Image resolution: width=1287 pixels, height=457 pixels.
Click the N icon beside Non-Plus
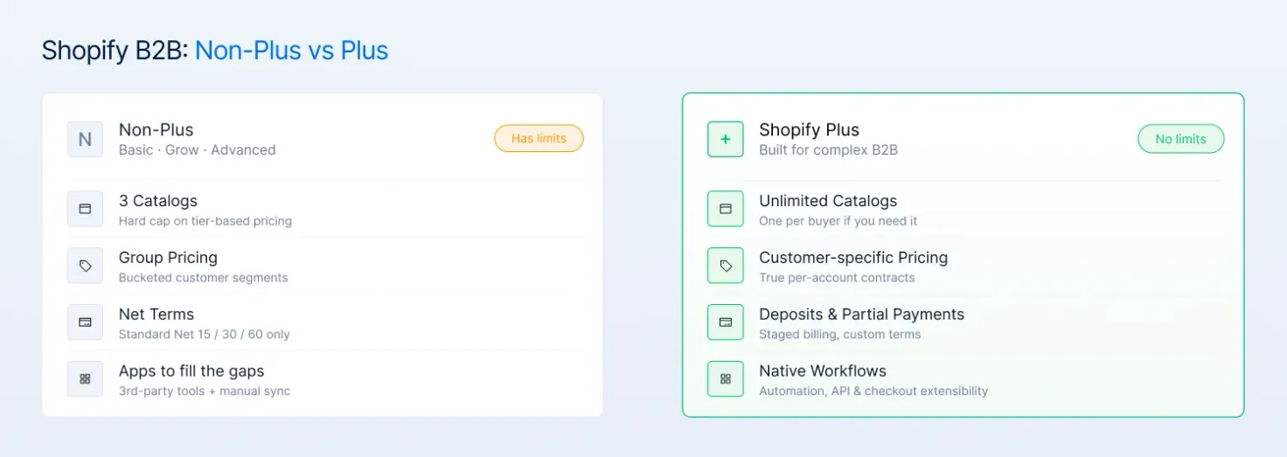(x=85, y=139)
